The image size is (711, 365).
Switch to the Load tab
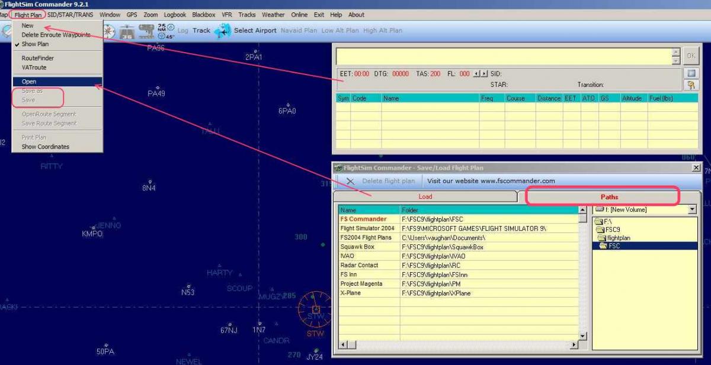click(x=425, y=196)
